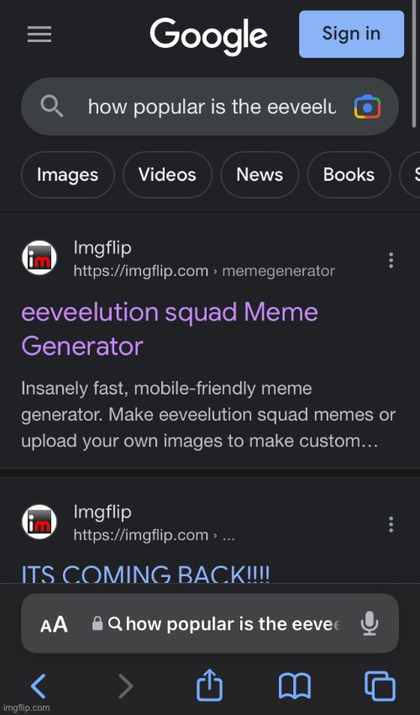Open Safari bookmarks book icon
The image size is (420, 715).
pos(294,686)
